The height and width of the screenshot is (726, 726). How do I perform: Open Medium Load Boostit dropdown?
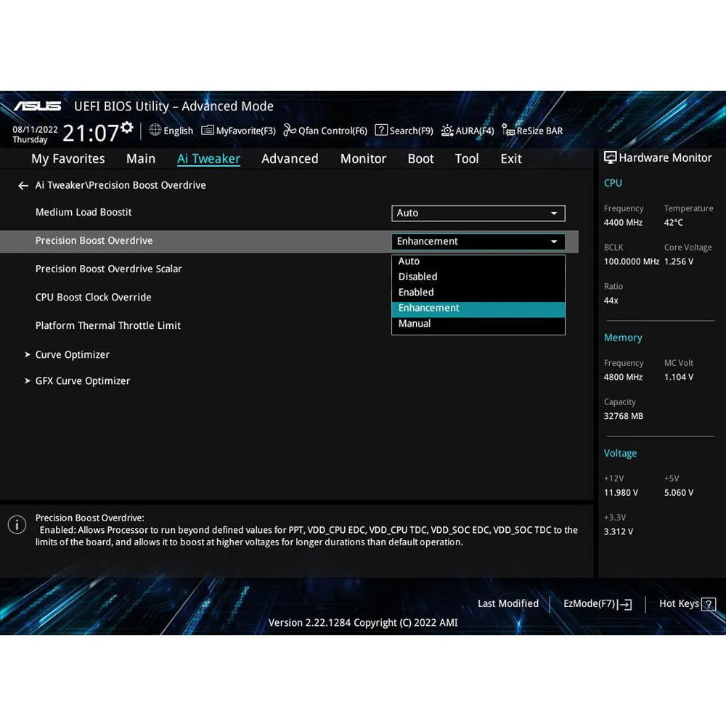pos(478,213)
